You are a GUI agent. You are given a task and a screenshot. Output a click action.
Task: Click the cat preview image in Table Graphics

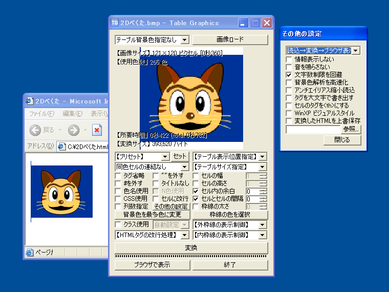[x=191, y=98]
